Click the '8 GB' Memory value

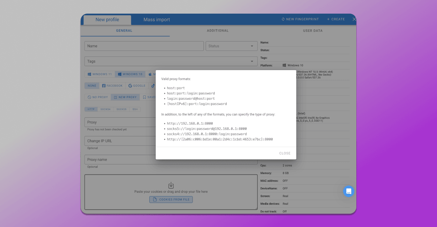[286, 173]
